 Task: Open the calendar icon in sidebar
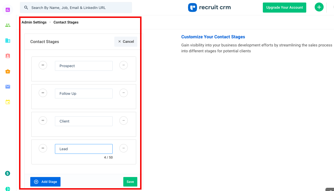tap(8, 102)
